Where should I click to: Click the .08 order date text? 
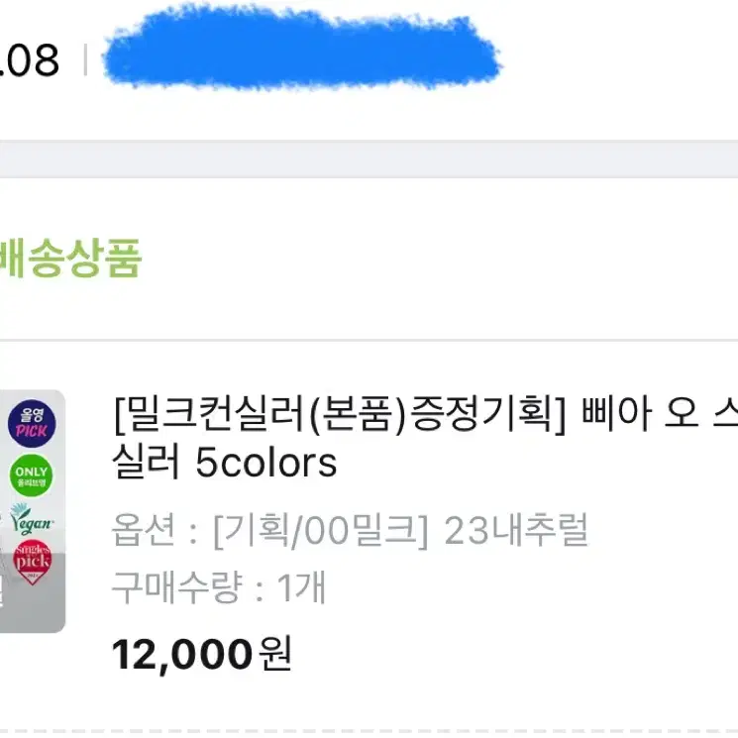(x=30, y=61)
